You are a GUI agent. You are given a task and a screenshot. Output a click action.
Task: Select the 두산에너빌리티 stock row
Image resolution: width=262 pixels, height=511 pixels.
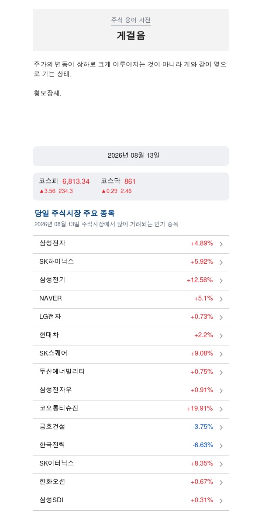(x=131, y=372)
